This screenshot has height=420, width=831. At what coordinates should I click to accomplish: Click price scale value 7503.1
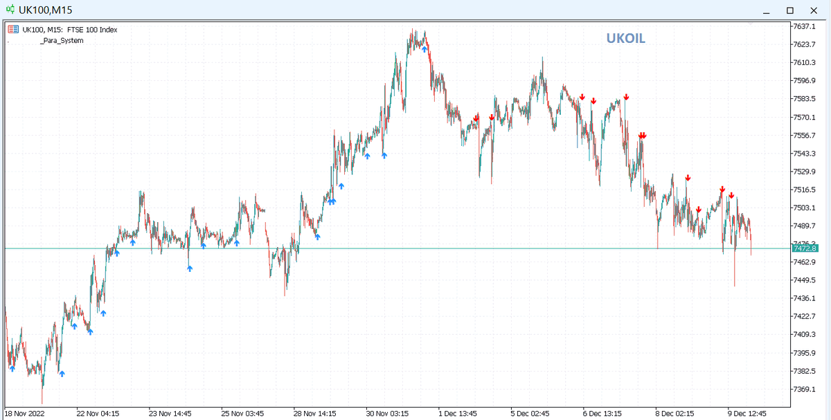point(805,208)
